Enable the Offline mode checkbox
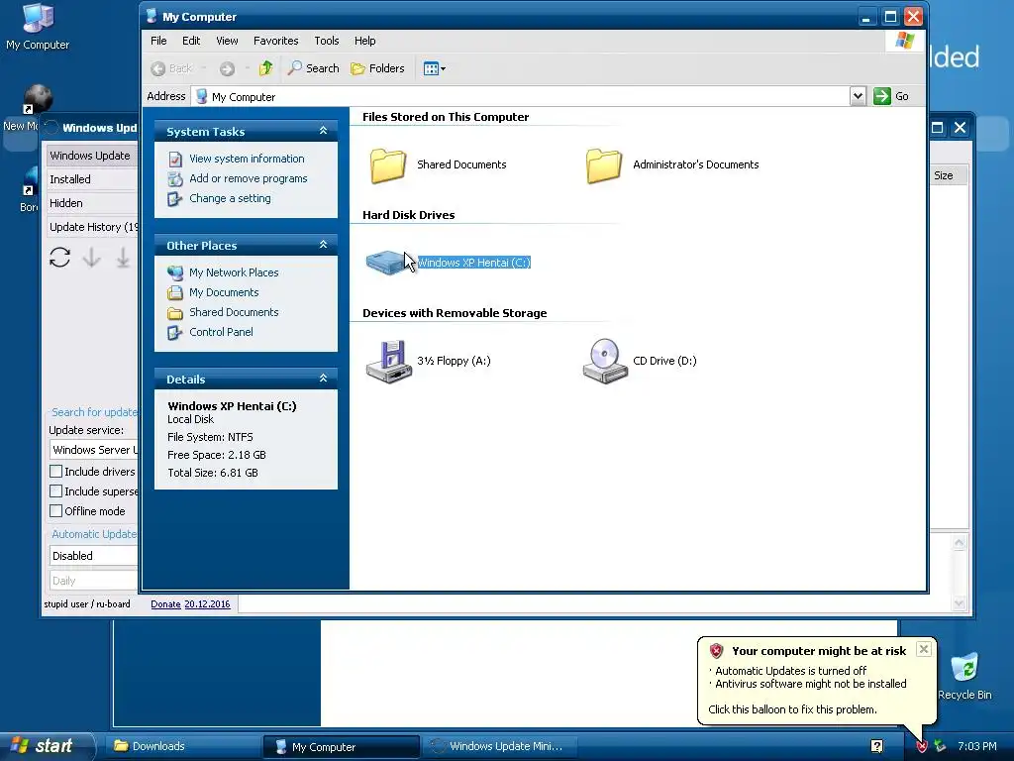The width and height of the screenshot is (1014, 761). pos(56,511)
